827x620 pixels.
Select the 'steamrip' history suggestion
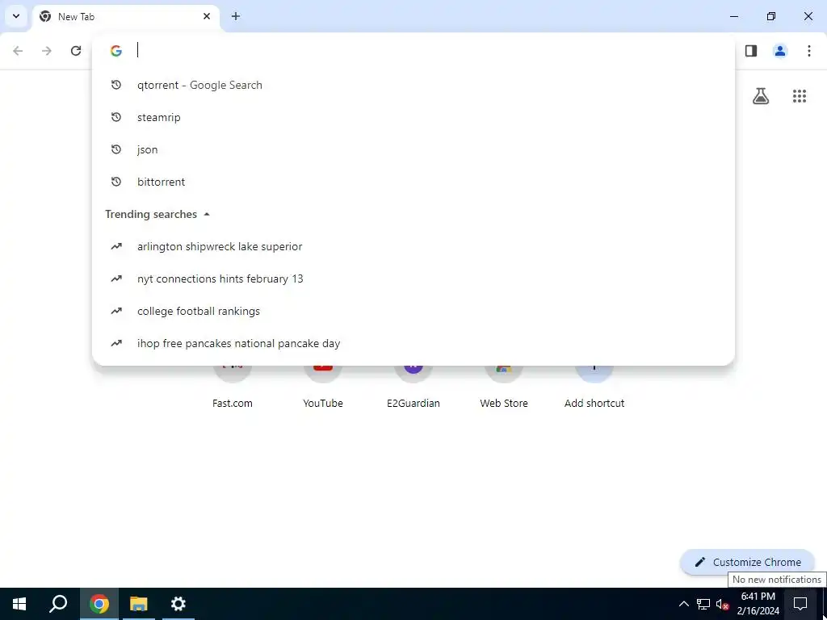point(413,117)
